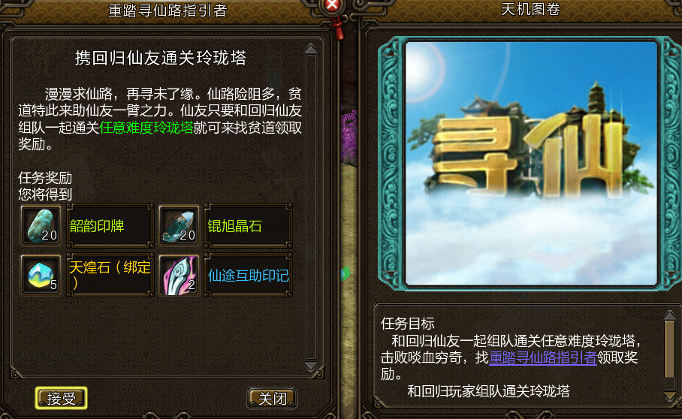Accept the quest with the 接受 button
The height and width of the screenshot is (419, 682).
[61, 398]
